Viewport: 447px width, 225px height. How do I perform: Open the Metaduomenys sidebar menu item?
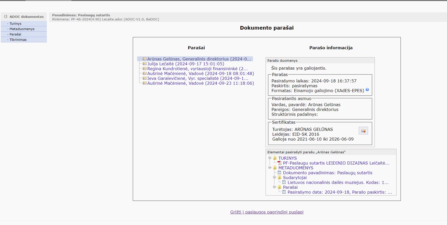[22, 29]
